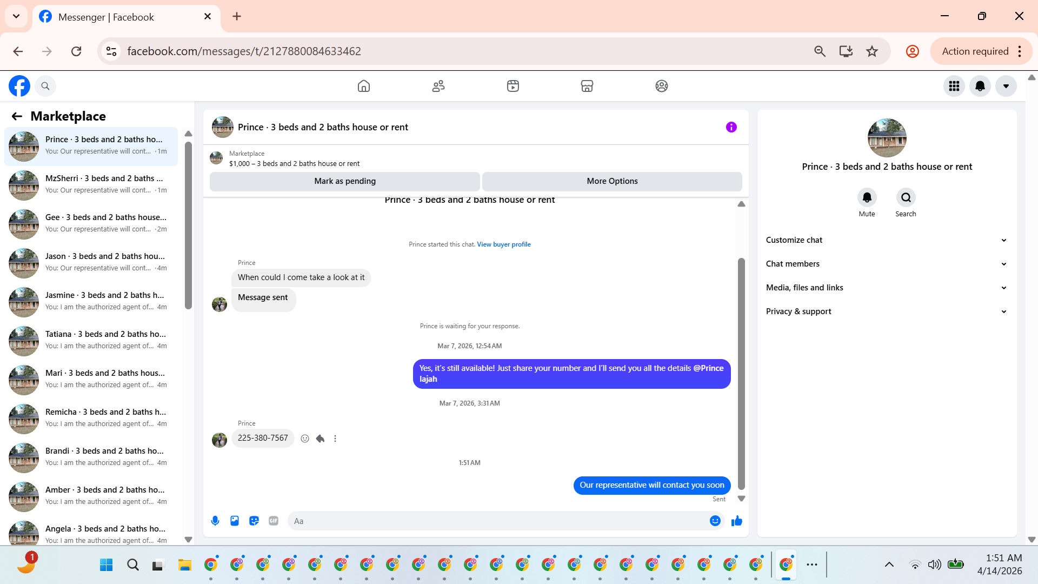The image size is (1038, 584).
Task: Open the GIF picker icon
Action: point(274,521)
